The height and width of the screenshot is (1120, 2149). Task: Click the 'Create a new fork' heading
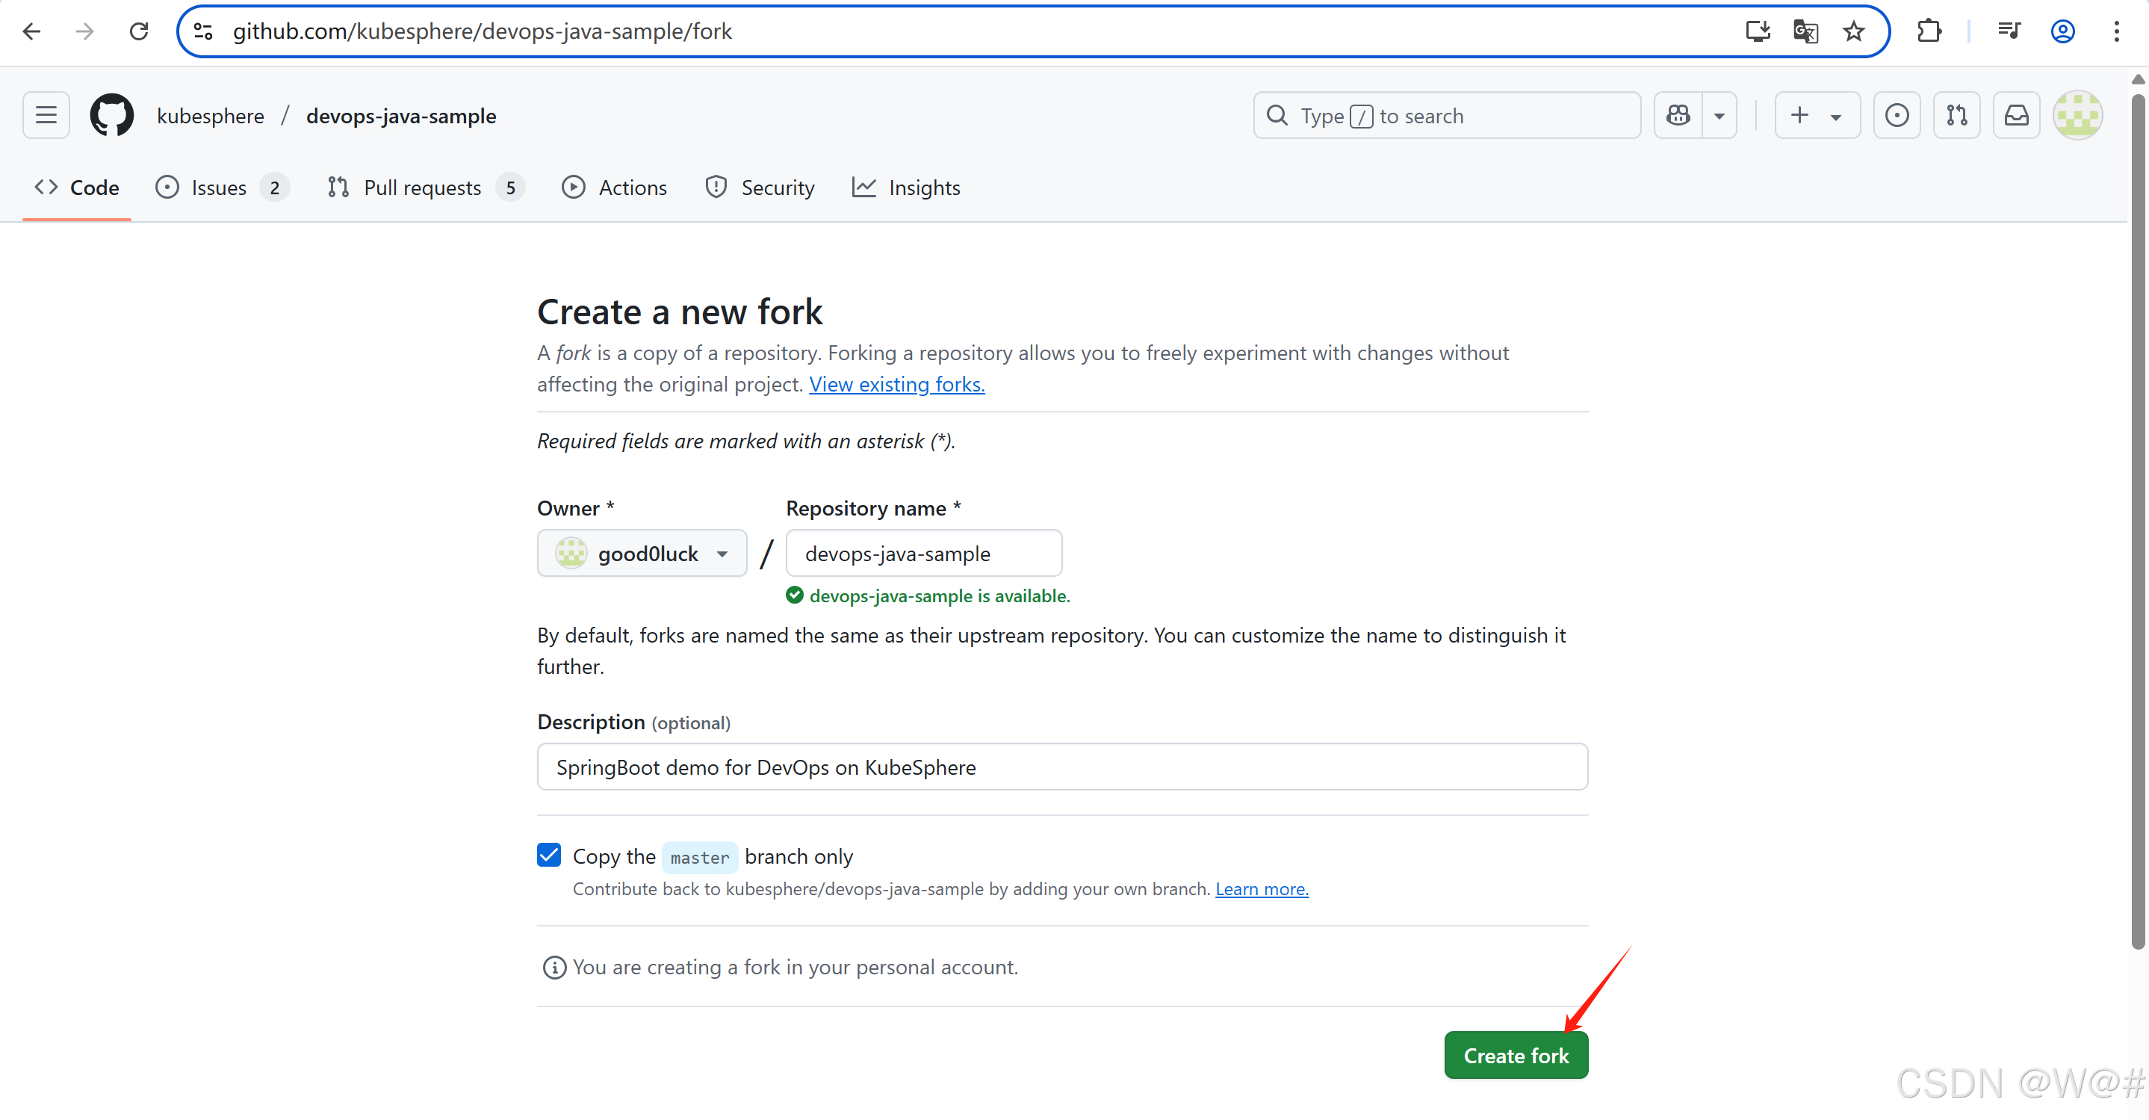(680, 312)
